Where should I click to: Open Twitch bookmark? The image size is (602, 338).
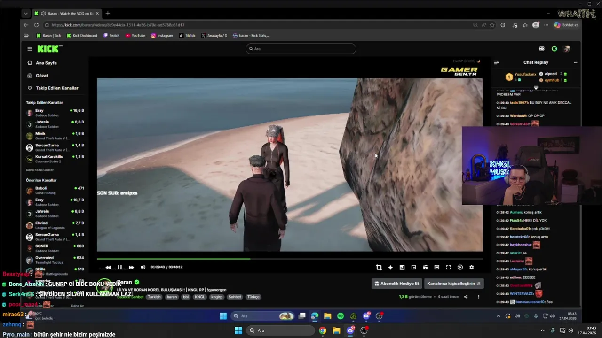coord(111,36)
